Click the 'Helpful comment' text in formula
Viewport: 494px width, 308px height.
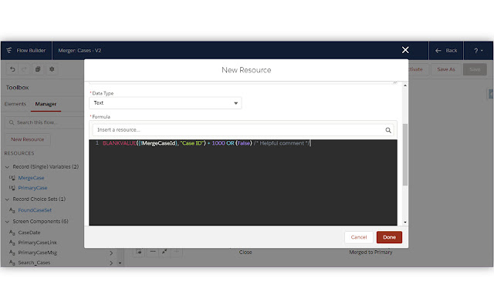tap(282, 143)
